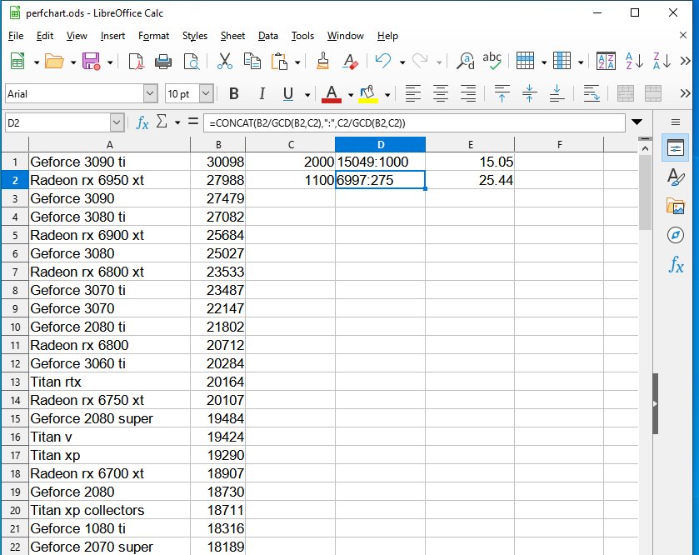Click the formula input line

pyautogui.click(x=415, y=122)
